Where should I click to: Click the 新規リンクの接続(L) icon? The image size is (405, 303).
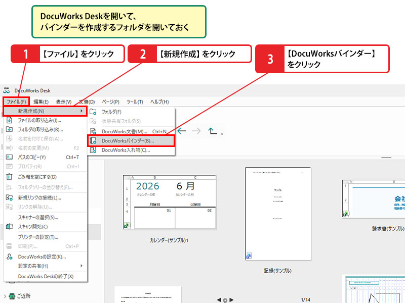(x=9, y=197)
